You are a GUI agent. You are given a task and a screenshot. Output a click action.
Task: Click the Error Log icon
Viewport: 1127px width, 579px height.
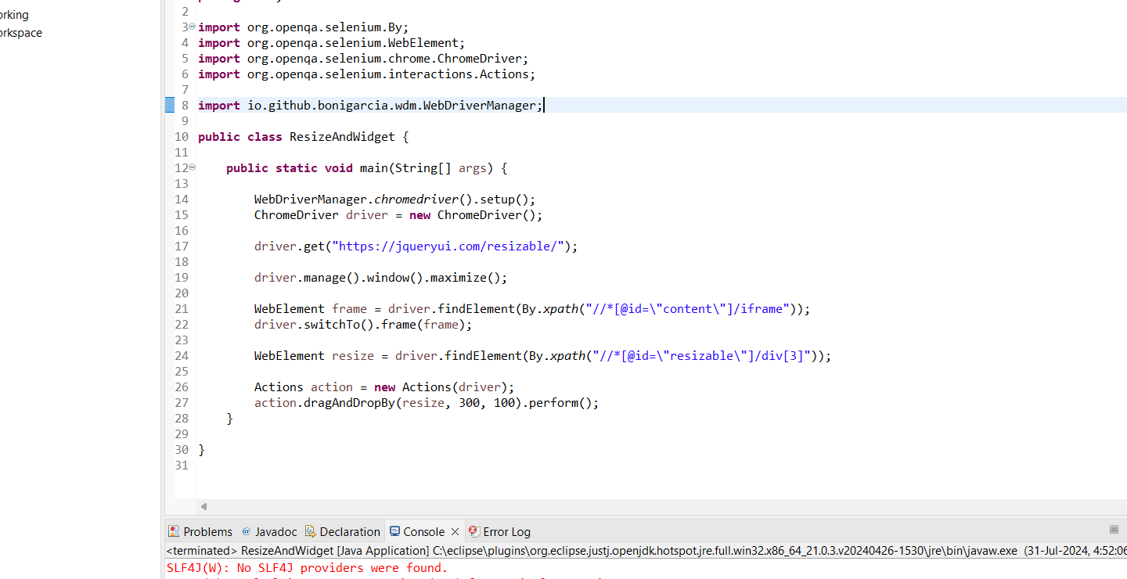click(473, 531)
